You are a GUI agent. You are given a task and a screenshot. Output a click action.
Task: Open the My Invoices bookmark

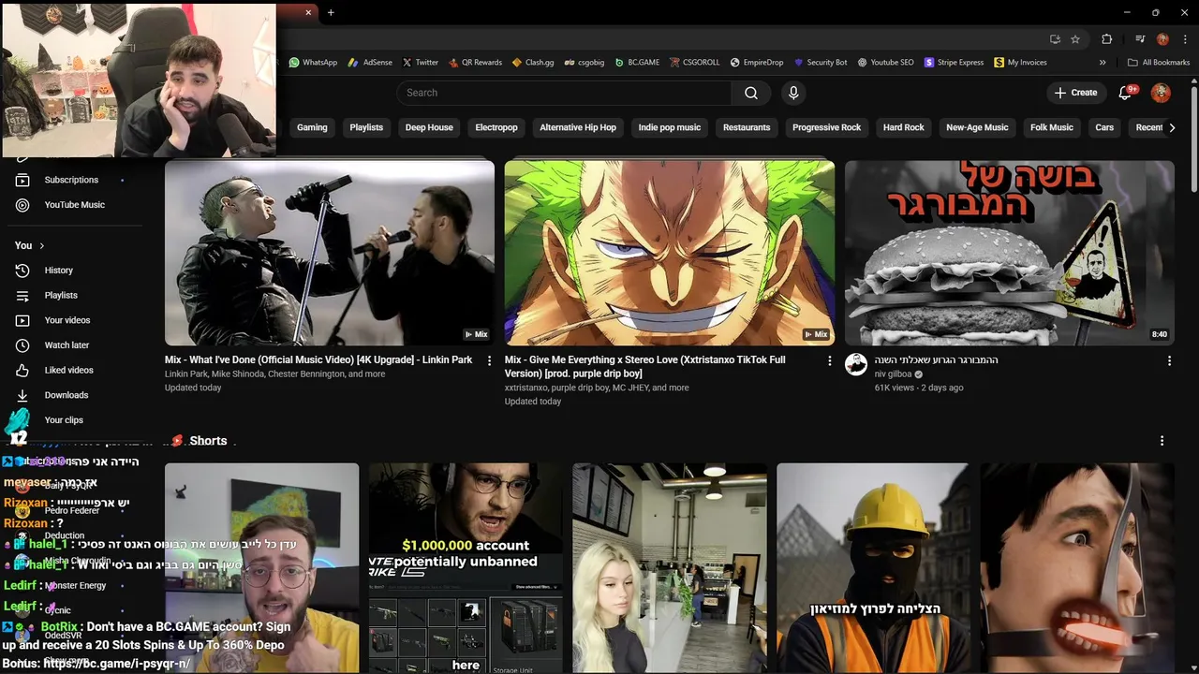coord(1020,63)
